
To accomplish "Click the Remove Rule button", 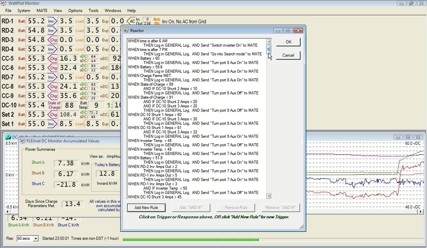I will [236, 208].
